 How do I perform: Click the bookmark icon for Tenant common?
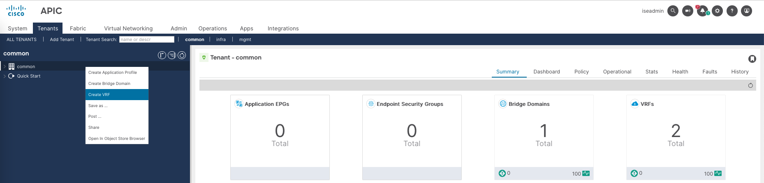752,59
